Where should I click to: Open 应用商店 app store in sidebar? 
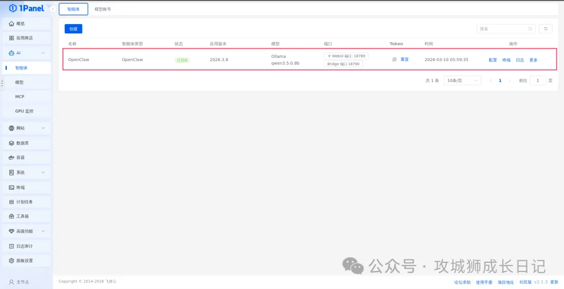pyautogui.click(x=25, y=38)
